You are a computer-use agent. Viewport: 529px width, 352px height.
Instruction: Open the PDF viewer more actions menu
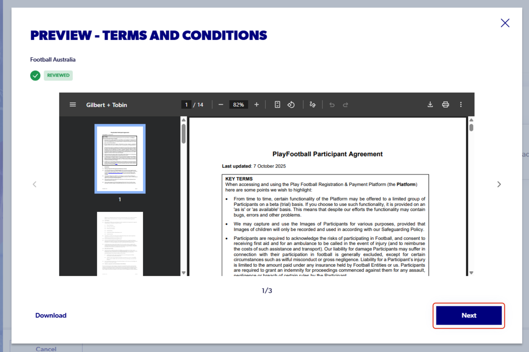(461, 104)
